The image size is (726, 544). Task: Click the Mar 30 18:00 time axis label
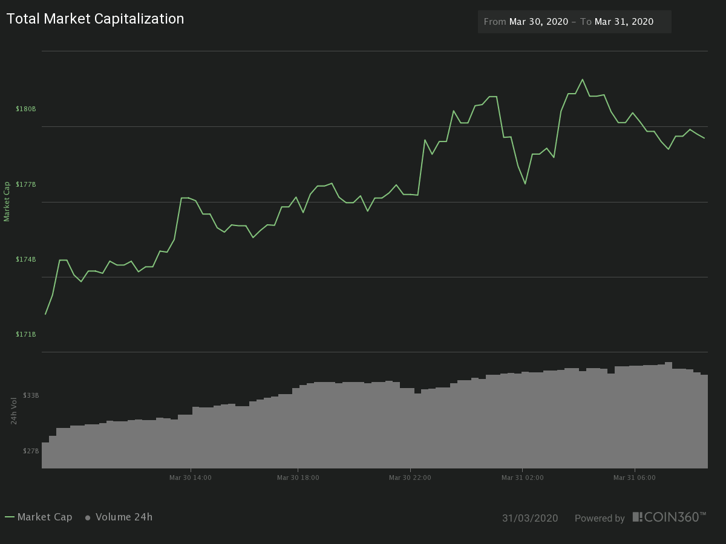click(x=298, y=477)
